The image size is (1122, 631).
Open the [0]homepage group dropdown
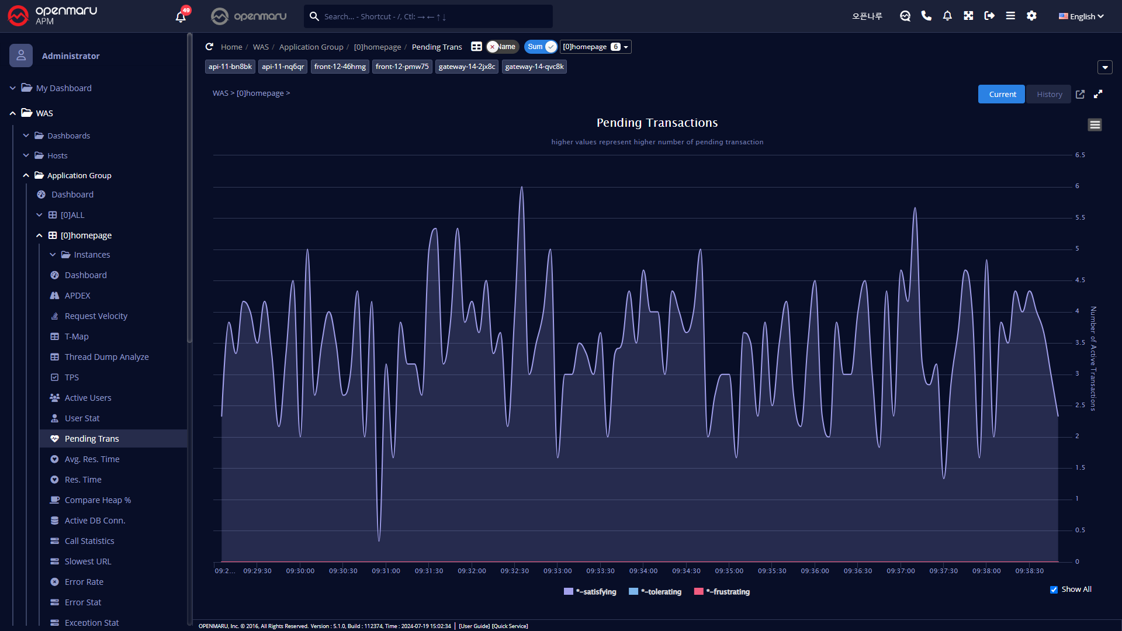pyautogui.click(x=595, y=47)
